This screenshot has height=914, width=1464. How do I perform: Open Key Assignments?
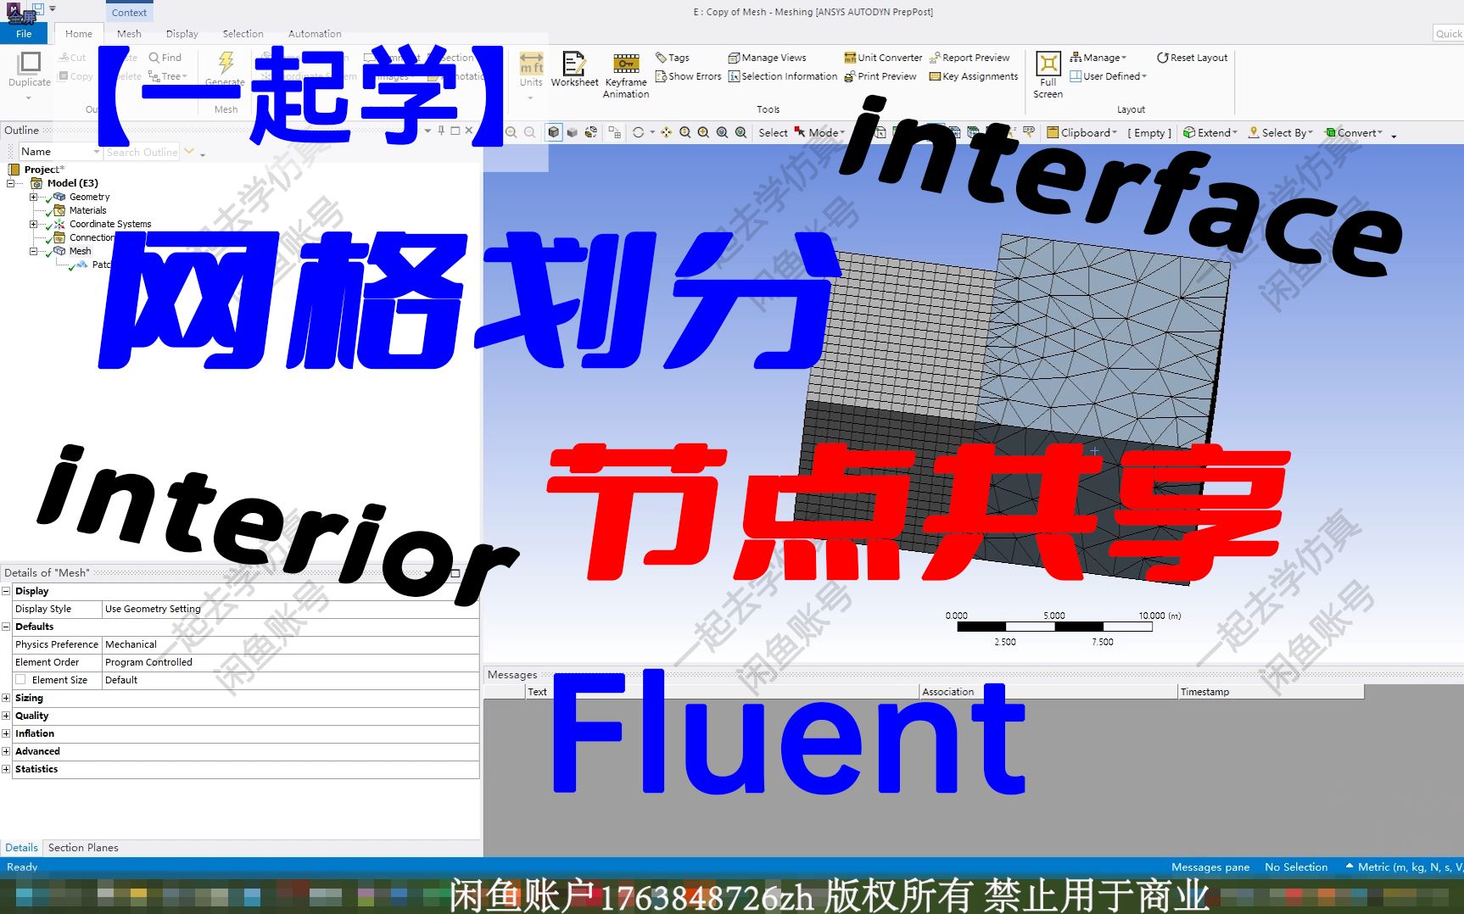coord(974,76)
